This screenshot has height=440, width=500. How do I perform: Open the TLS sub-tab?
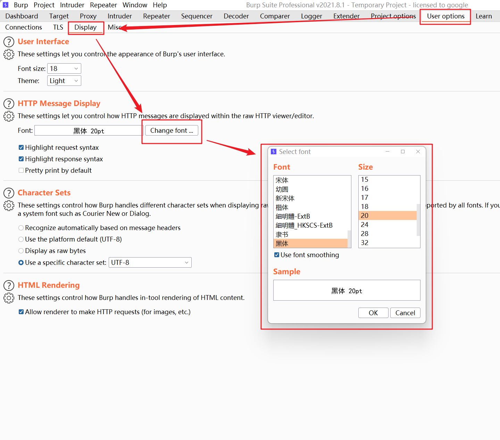58,27
